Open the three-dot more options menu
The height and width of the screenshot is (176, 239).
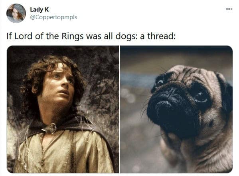[x=229, y=9]
